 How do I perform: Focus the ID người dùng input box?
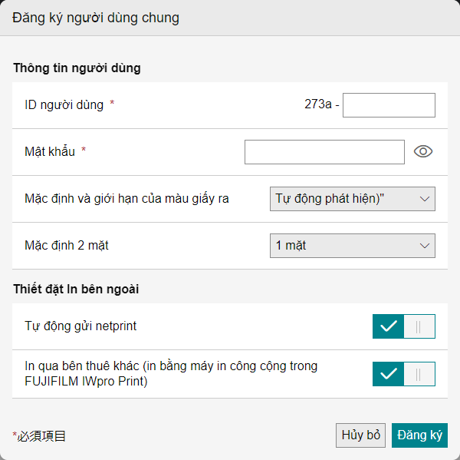pyautogui.click(x=389, y=105)
